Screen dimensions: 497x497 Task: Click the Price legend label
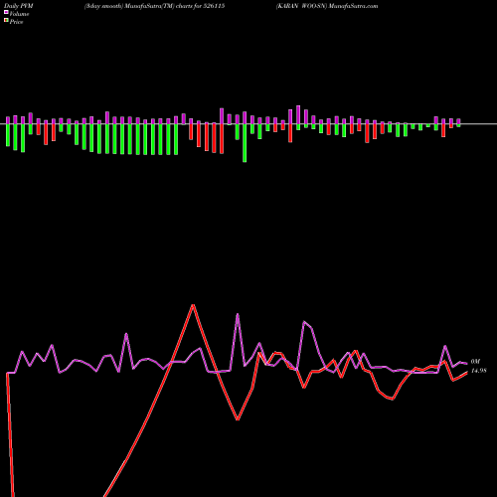16,22
